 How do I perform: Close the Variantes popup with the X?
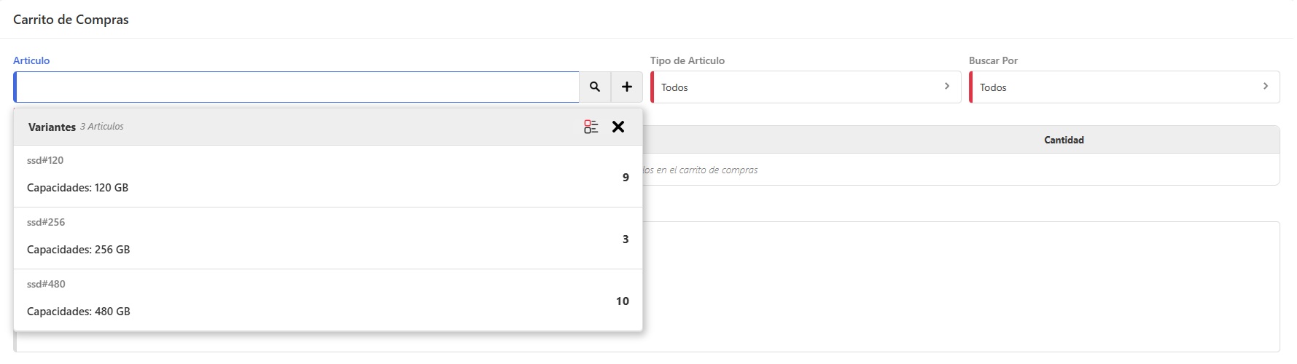click(618, 127)
